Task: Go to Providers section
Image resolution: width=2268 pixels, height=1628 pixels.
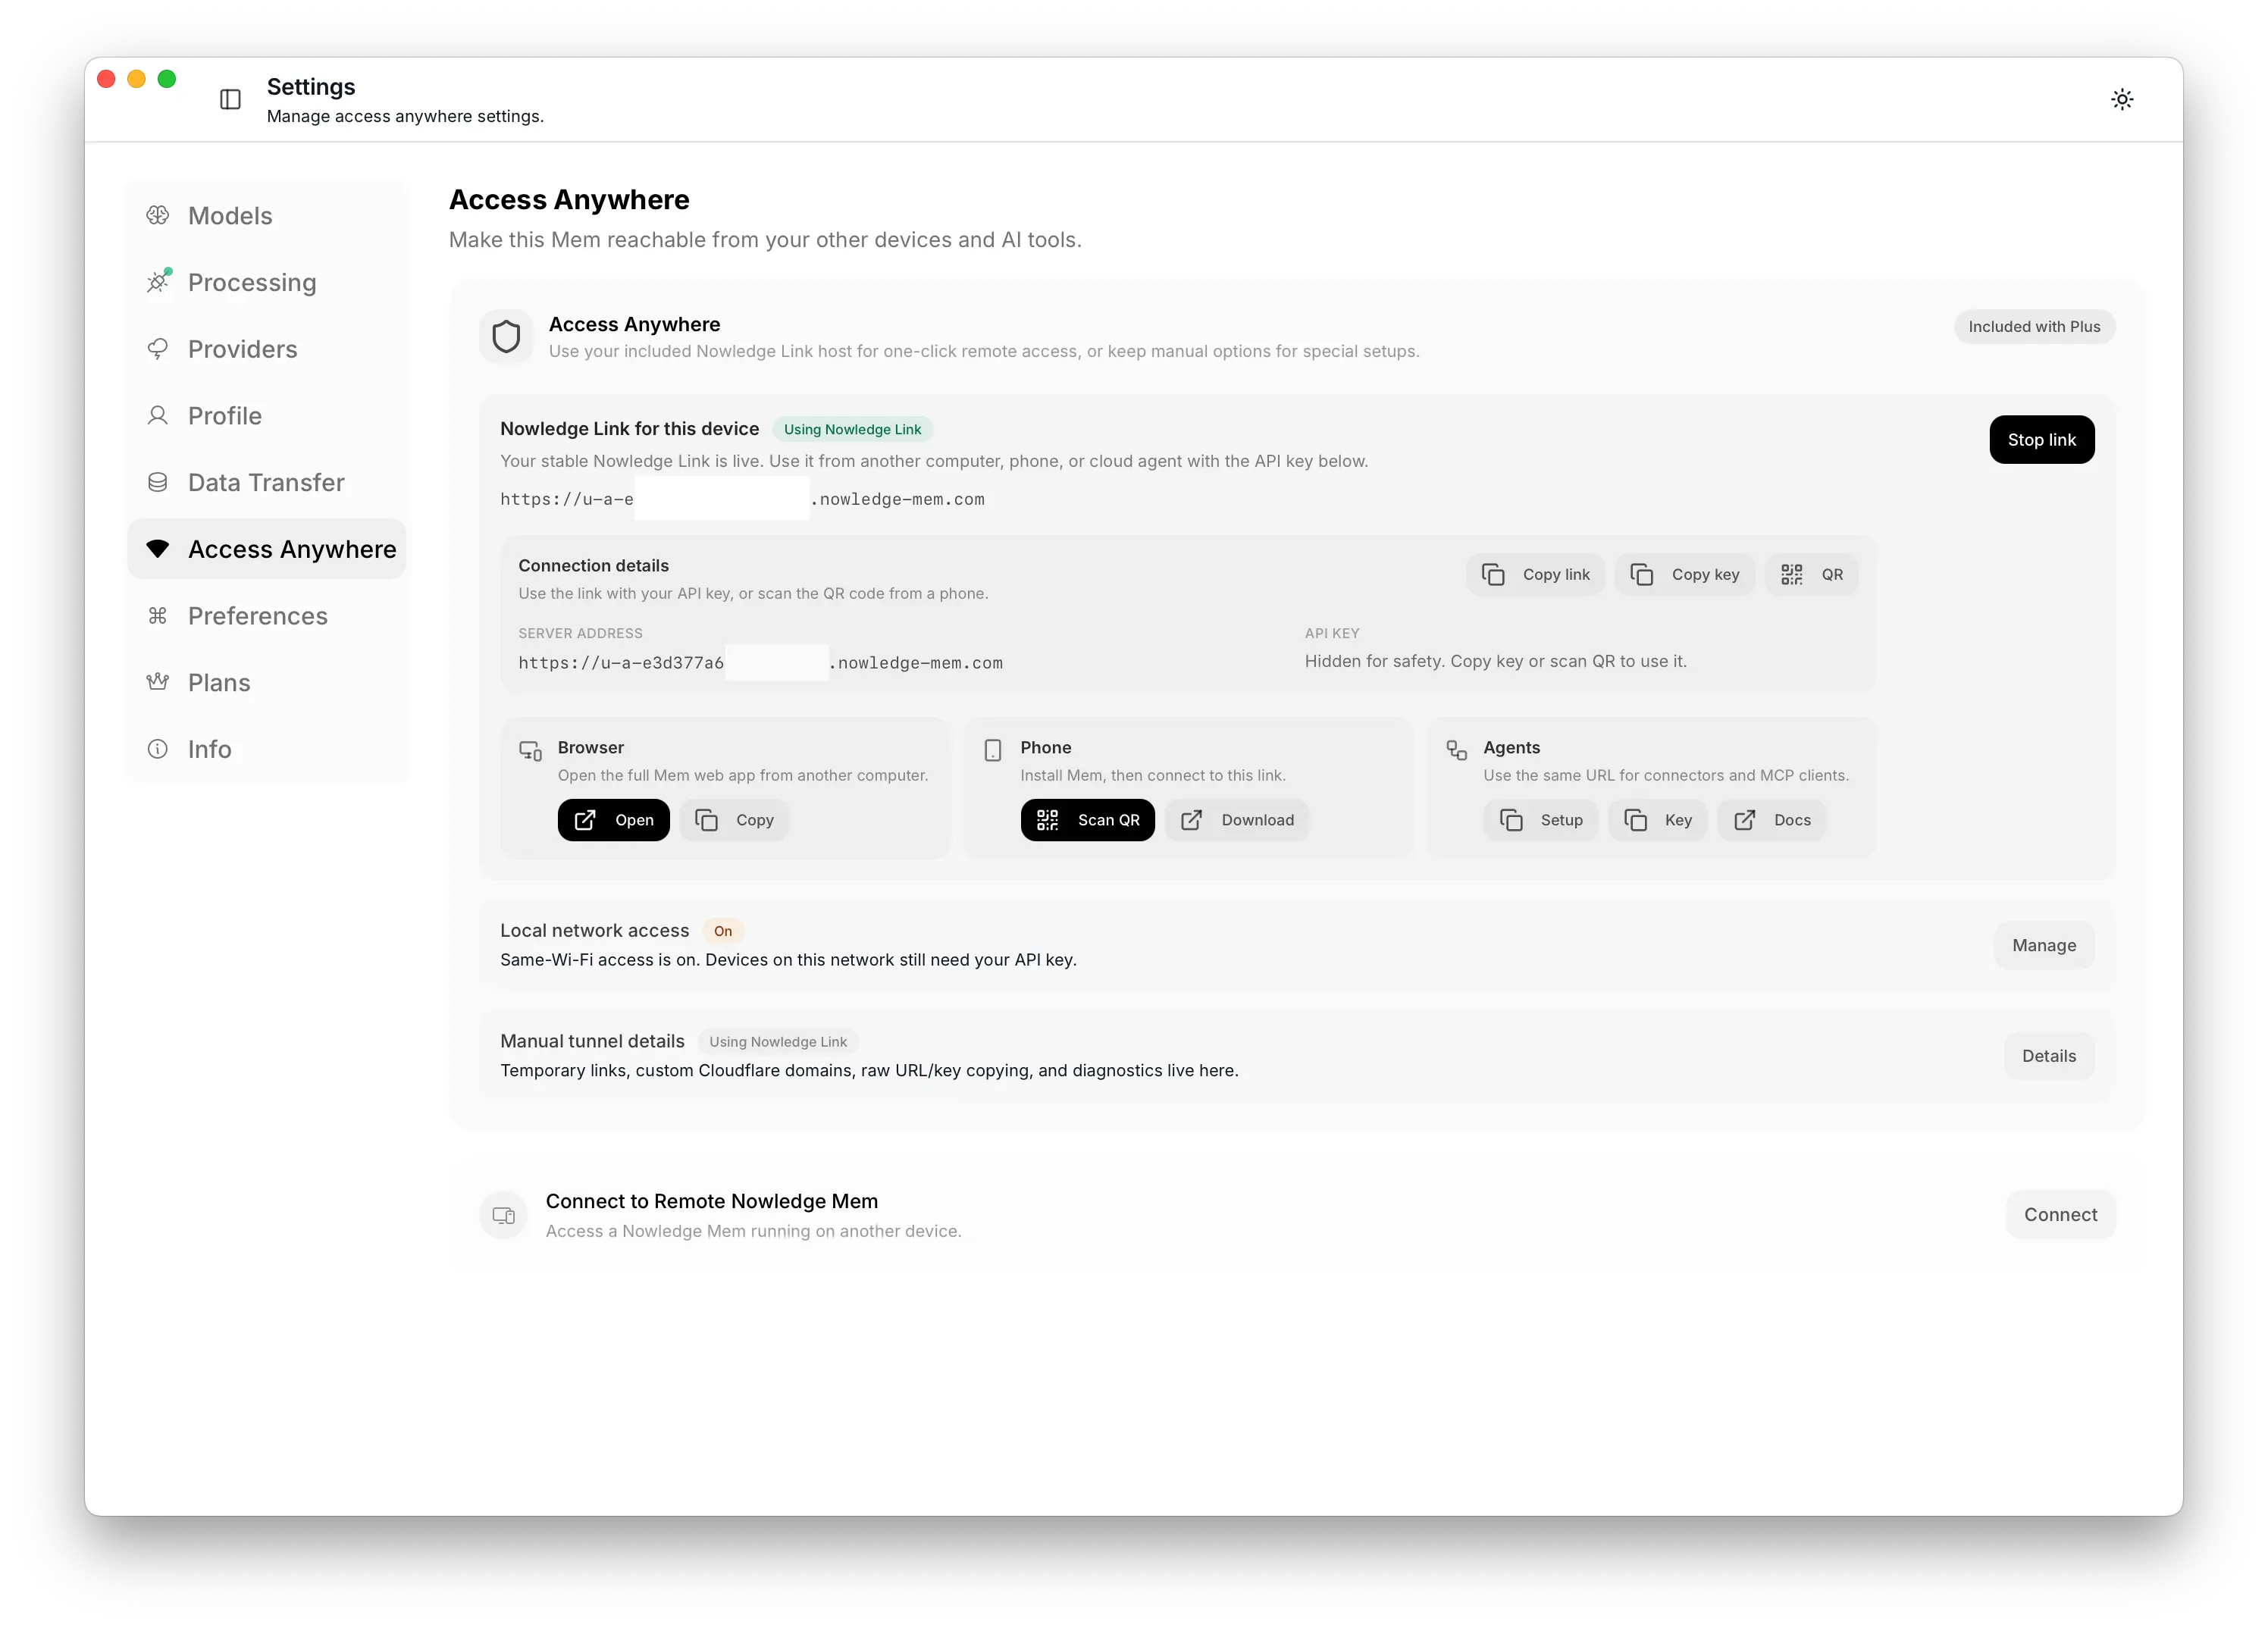Action: tap(267, 349)
